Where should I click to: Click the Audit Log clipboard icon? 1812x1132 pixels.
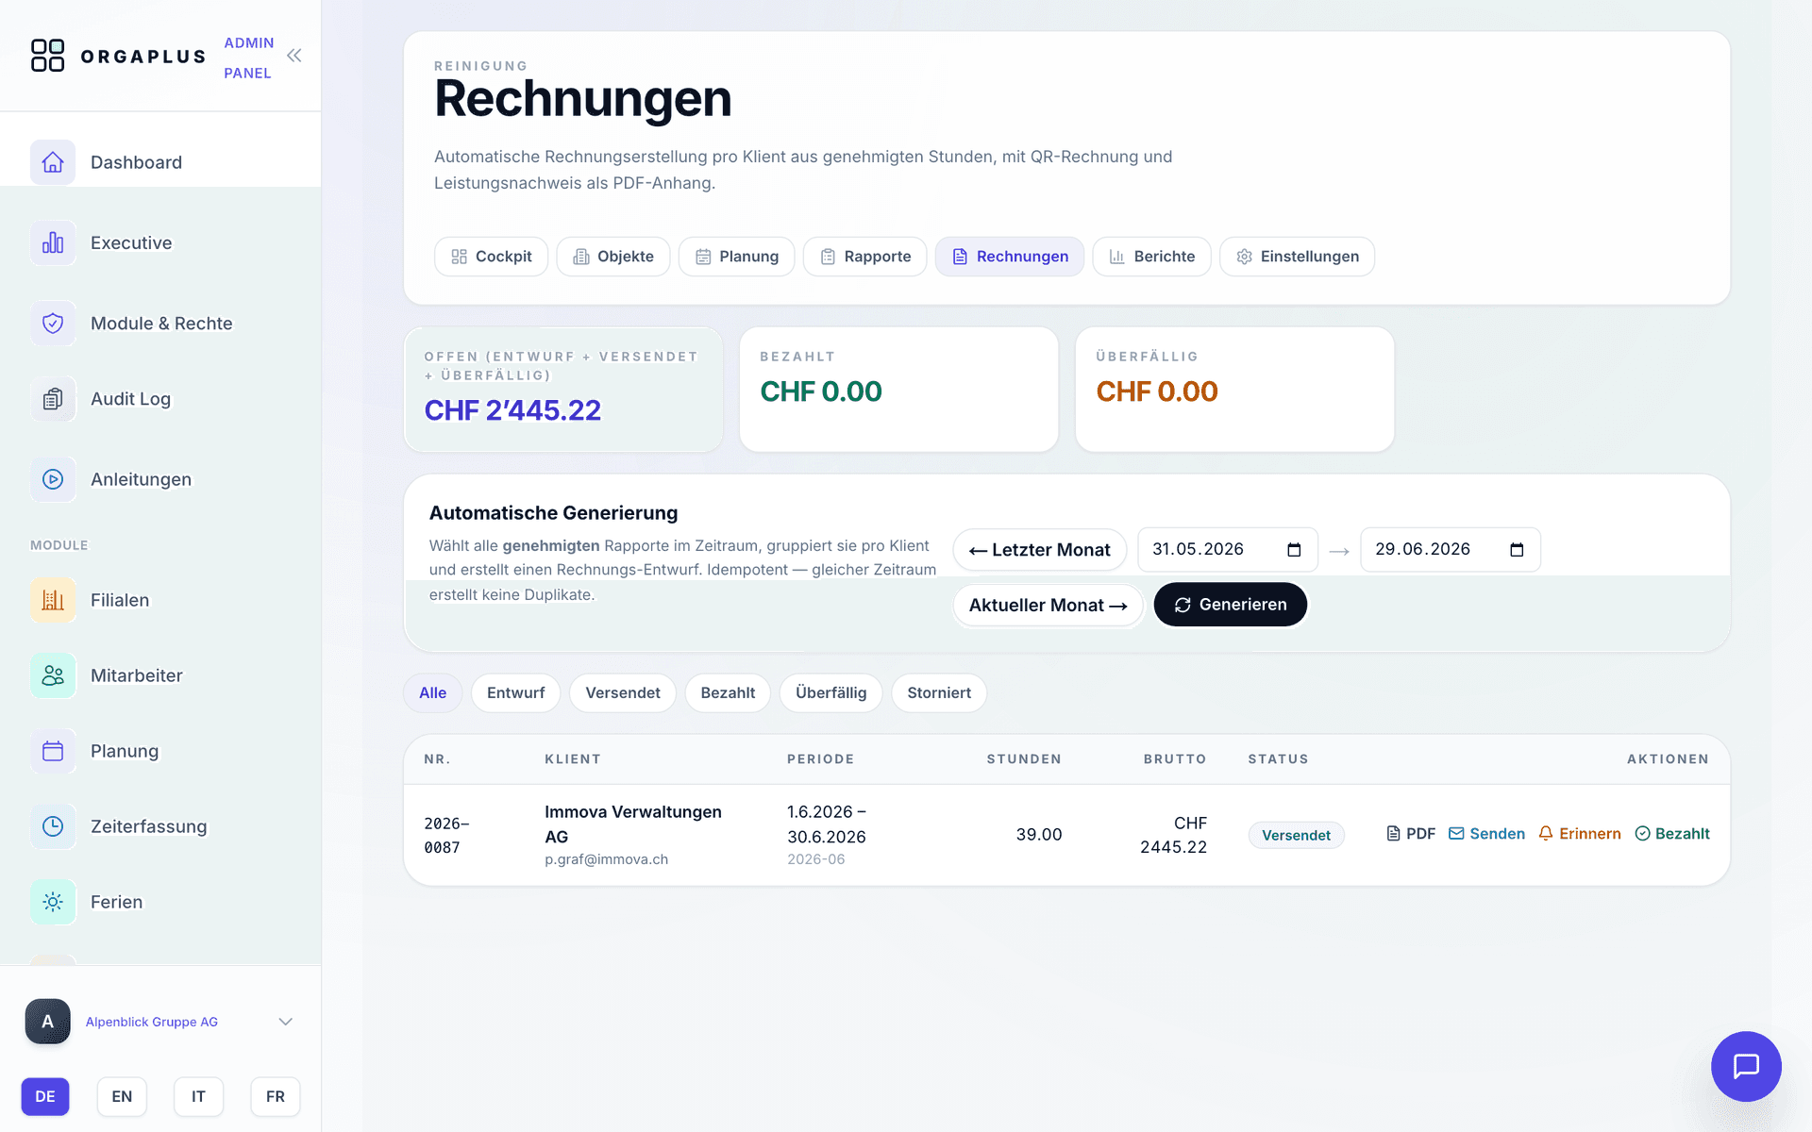[x=53, y=399]
